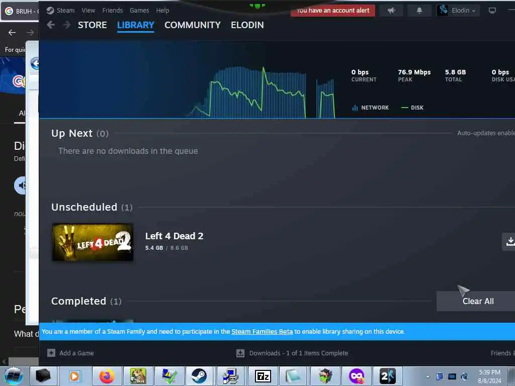
Task: Click the taskbar clock showing 5:39 PM
Action: point(489,376)
